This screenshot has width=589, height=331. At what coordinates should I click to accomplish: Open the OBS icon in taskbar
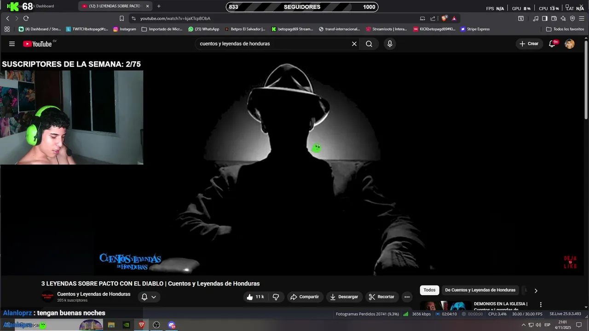(156, 325)
